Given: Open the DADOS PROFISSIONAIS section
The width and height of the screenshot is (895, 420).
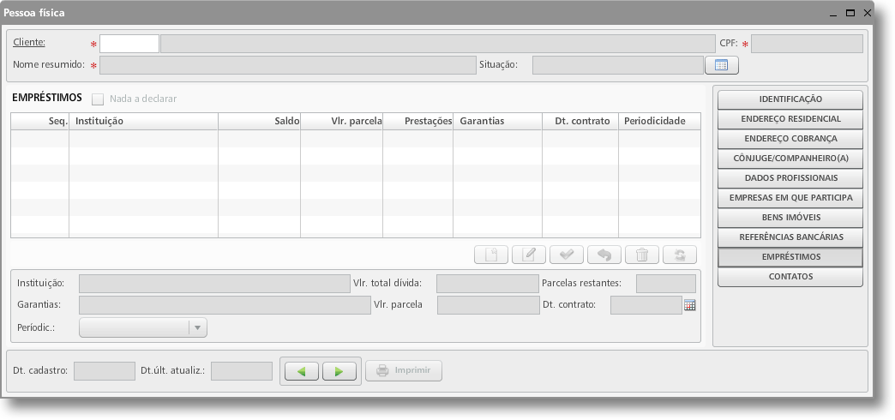Looking at the screenshot, I should click(x=790, y=178).
